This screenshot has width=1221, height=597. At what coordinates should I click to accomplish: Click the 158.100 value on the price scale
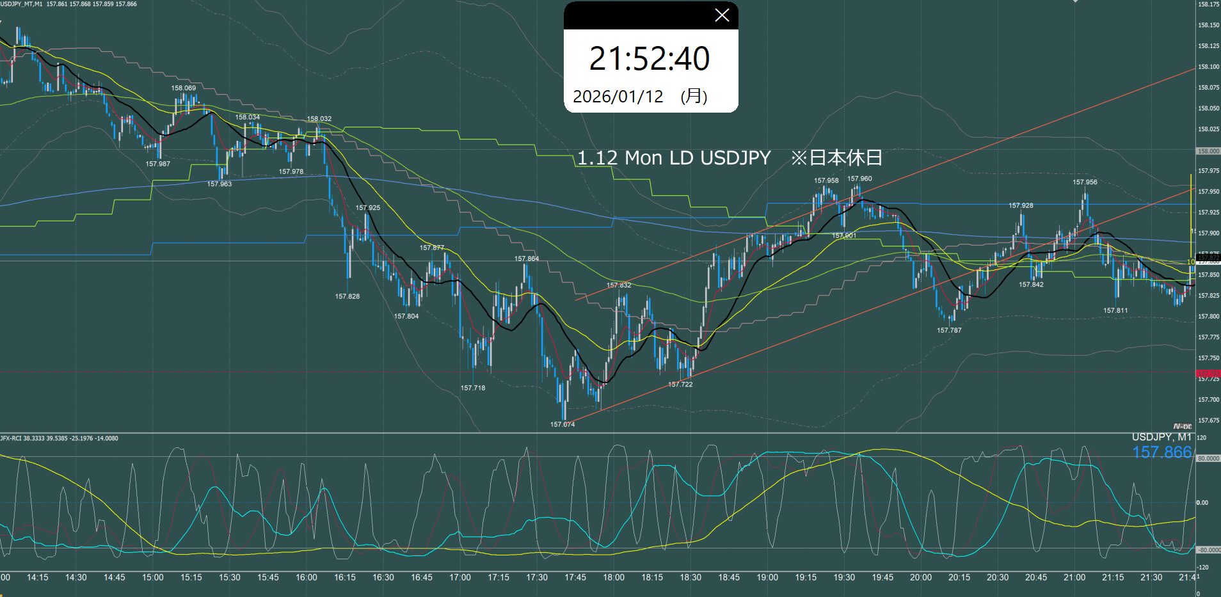[x=1208, y=67]
